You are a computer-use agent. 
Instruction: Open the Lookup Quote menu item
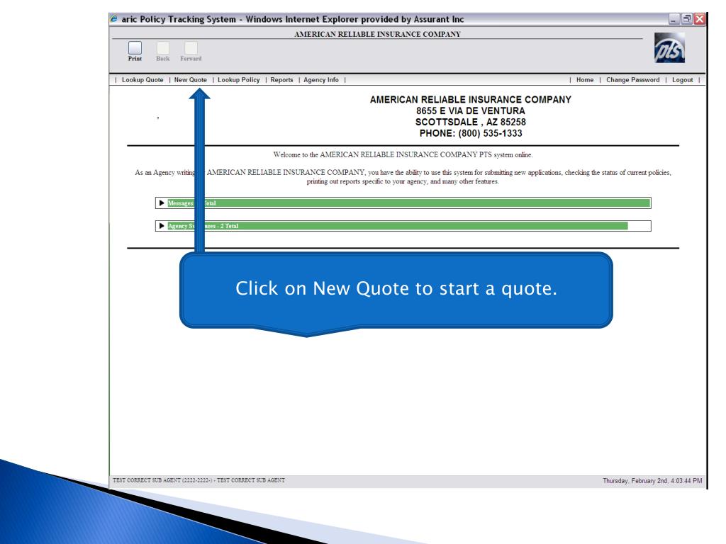tap(143, 79)
